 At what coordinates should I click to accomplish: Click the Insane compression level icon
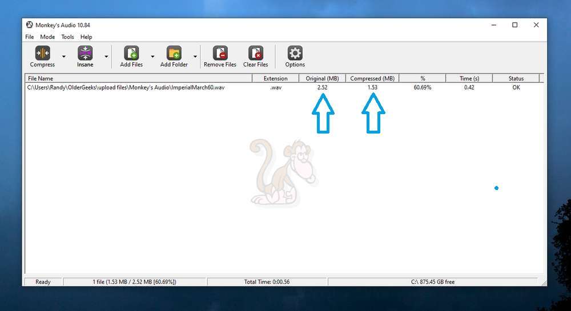tap(85, 53)
